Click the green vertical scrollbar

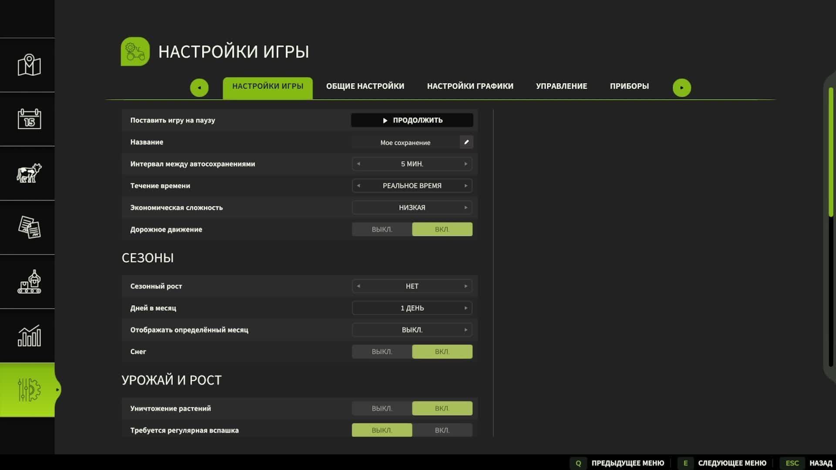click(x=831, y=152)
